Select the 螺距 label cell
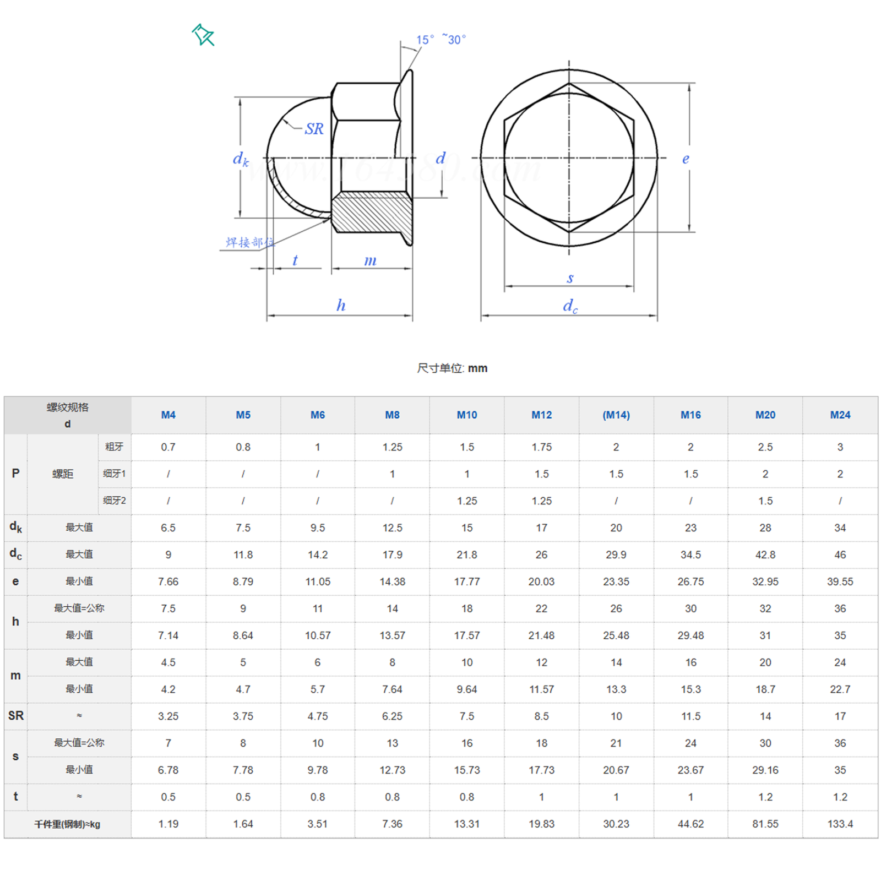Image resolution: width=881 pixels, height=881 pixels. tap(63, 474)
